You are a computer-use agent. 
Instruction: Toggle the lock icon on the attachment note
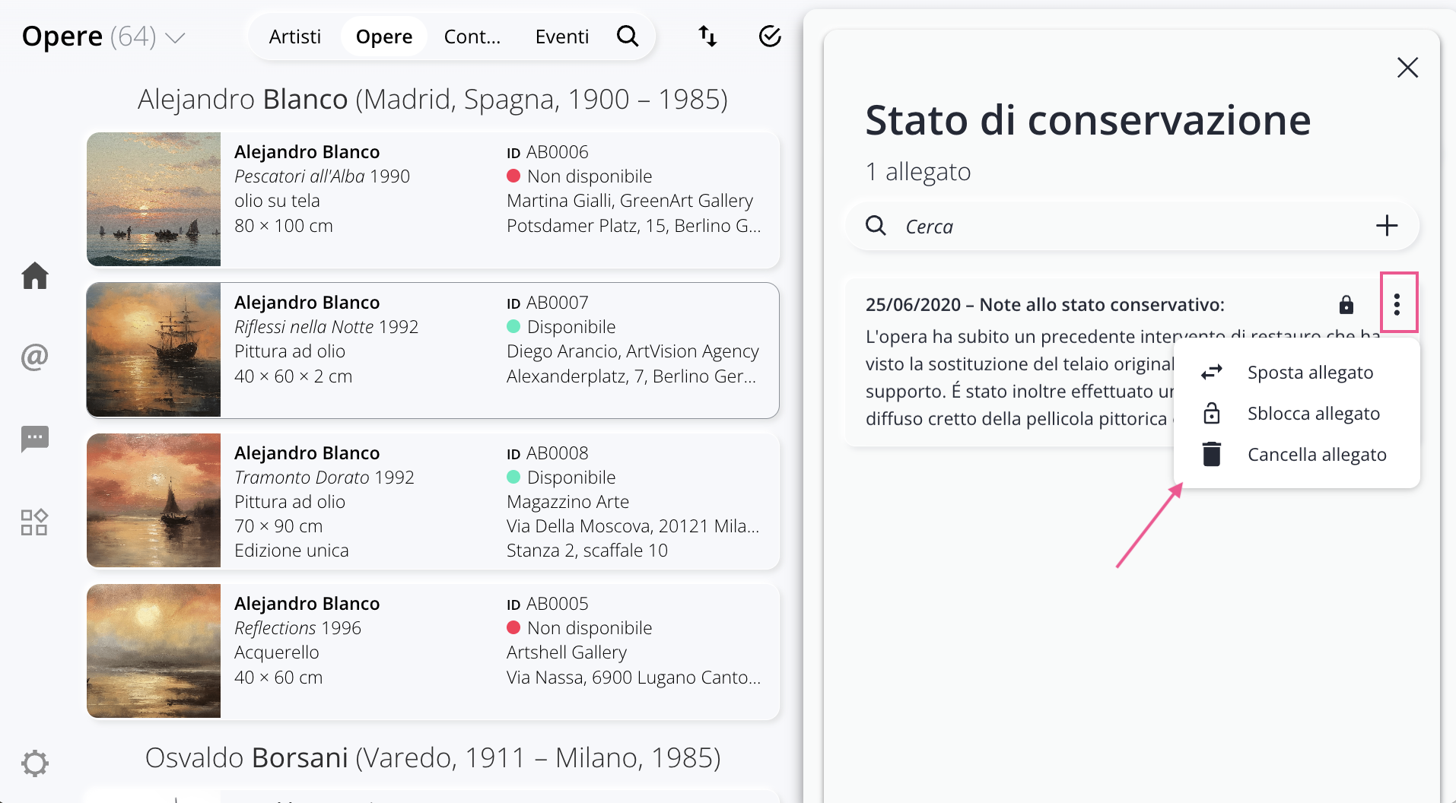(1346, 305)
